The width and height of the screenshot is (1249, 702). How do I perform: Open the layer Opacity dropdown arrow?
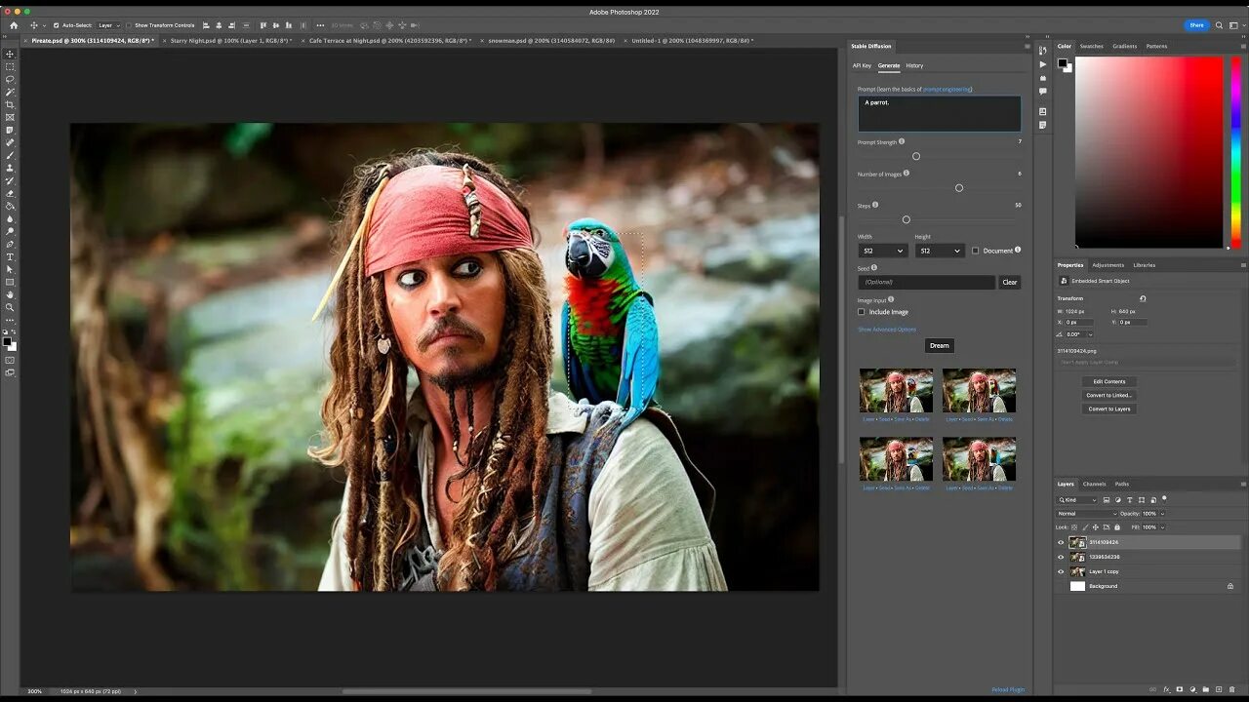tap(1161, 513)
